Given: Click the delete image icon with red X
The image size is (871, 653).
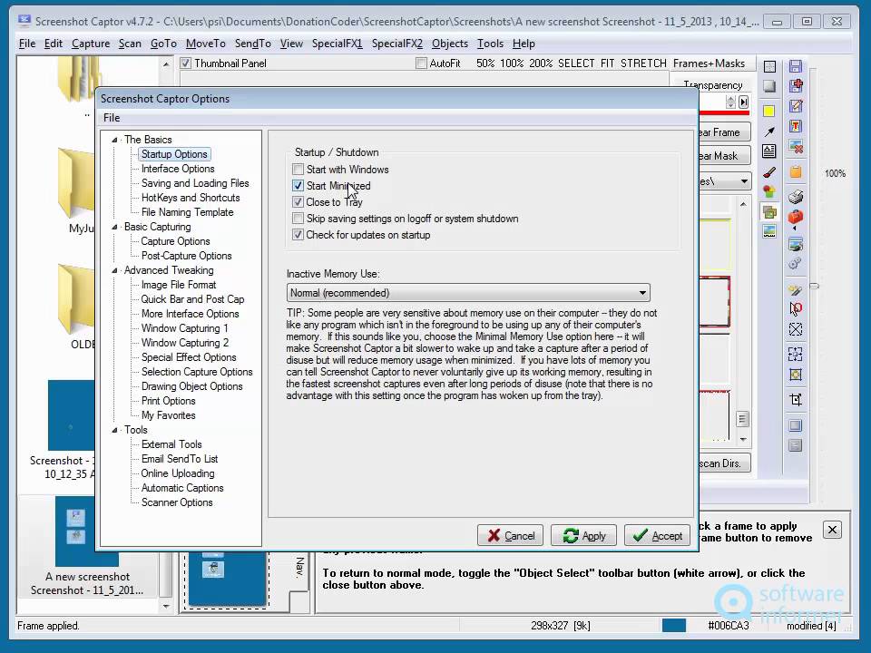Looking at the screenshot, I should coord(796,147).
